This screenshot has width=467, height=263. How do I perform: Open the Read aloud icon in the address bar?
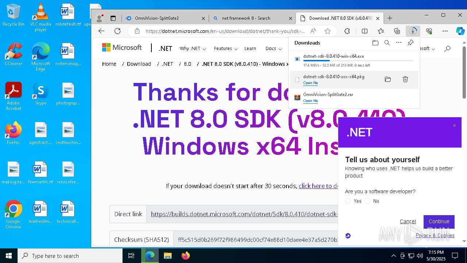[313, 31]
